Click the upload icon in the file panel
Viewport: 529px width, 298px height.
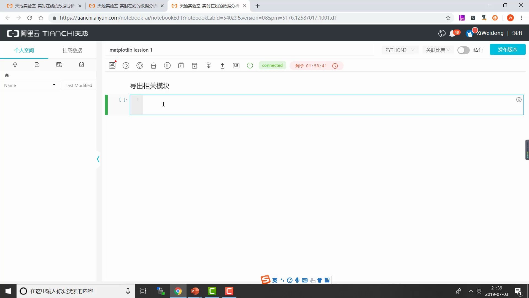click(15, 65)
